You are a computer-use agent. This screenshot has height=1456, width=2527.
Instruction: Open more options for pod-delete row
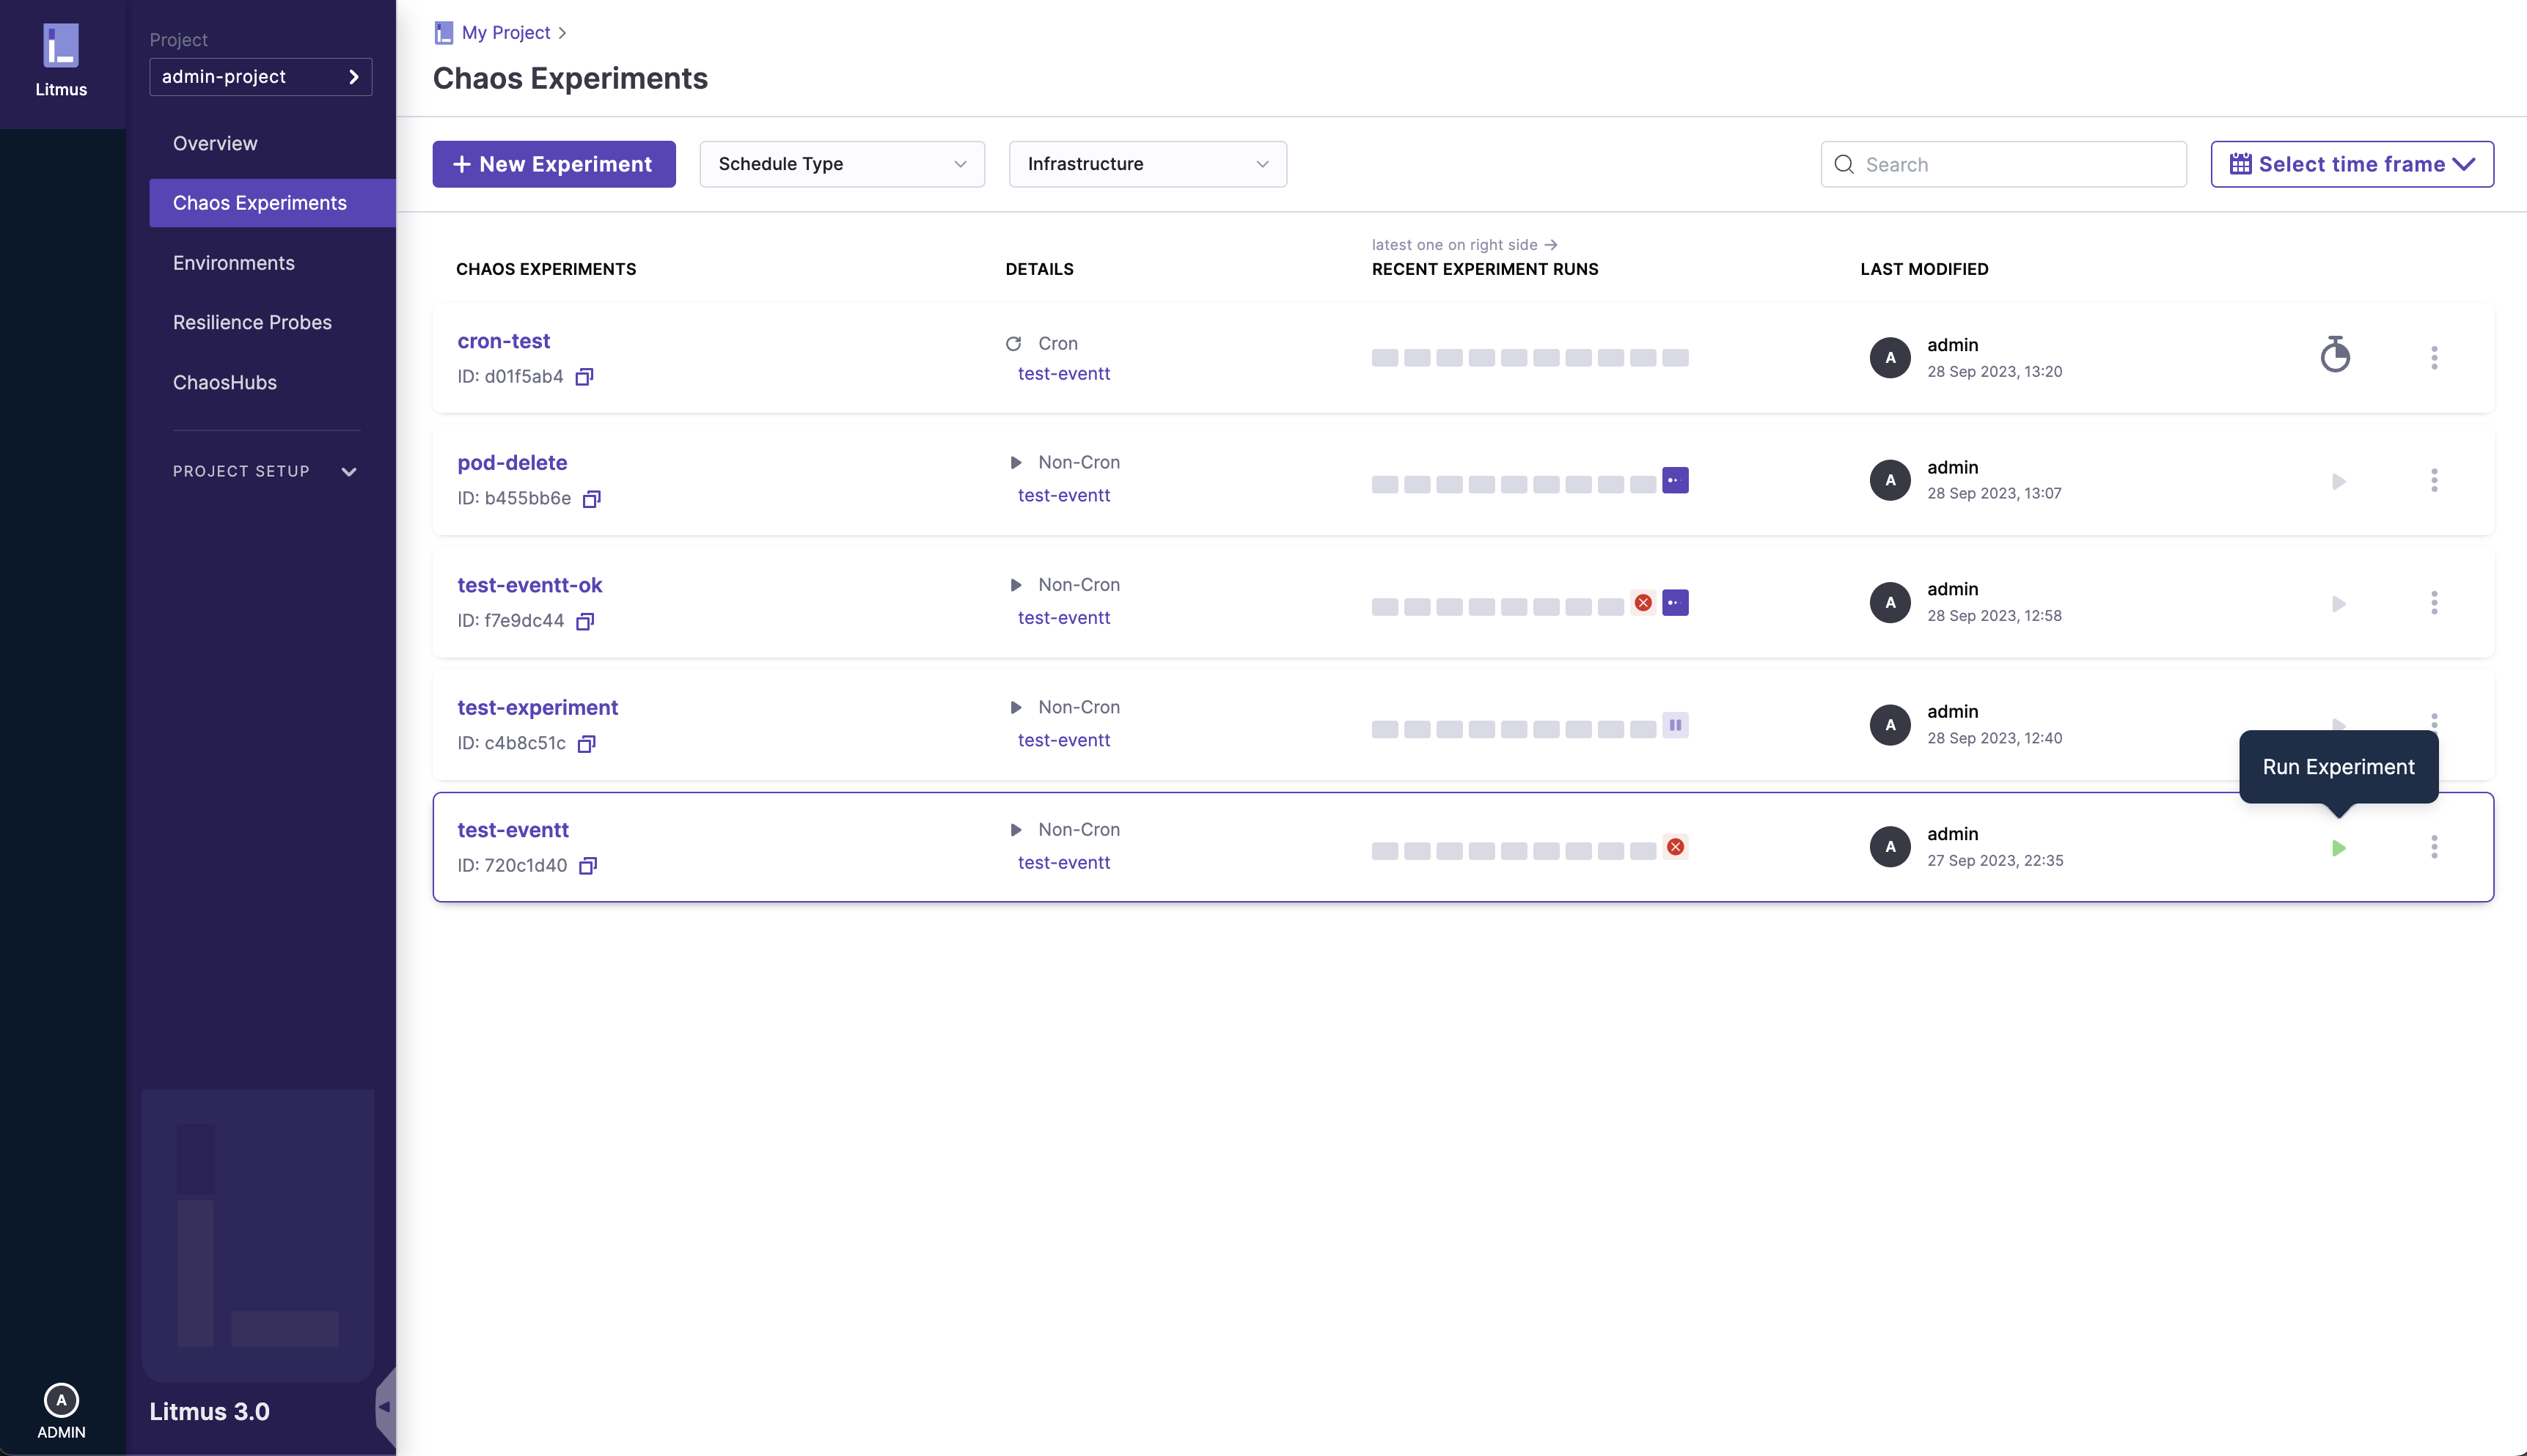click(2434, 481)
